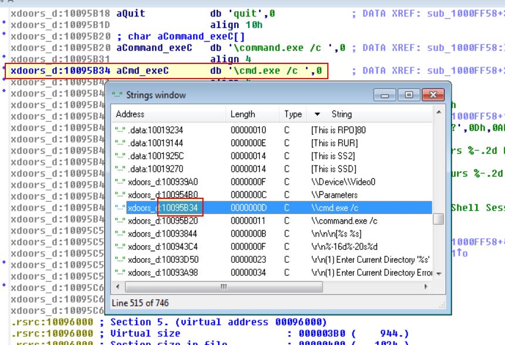Click the aQuit label in the disassembly

(130, 13)
